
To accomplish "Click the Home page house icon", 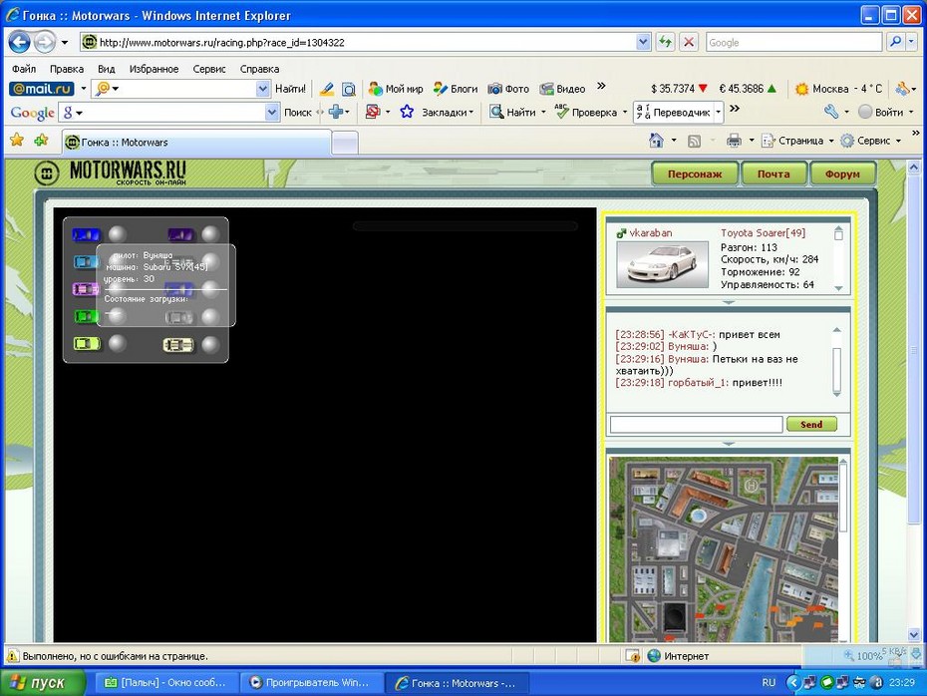I will click(656, 141).
